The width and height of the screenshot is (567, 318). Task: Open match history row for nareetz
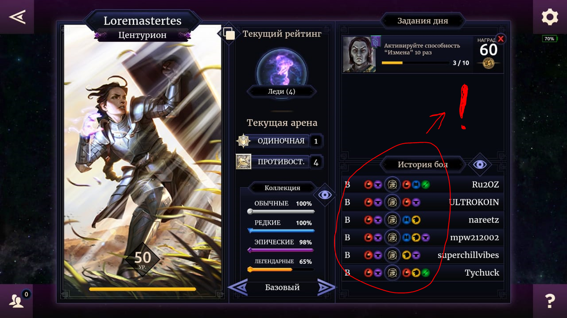click(423, 220)
